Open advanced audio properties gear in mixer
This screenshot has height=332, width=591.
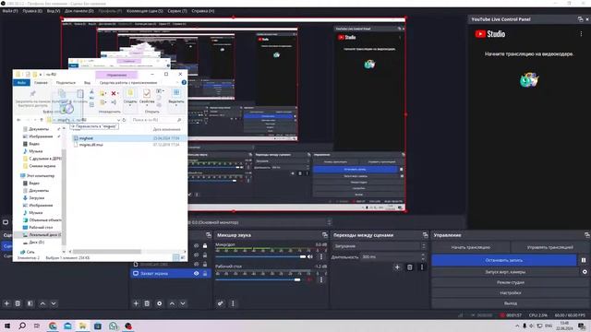tap(221, 303)
